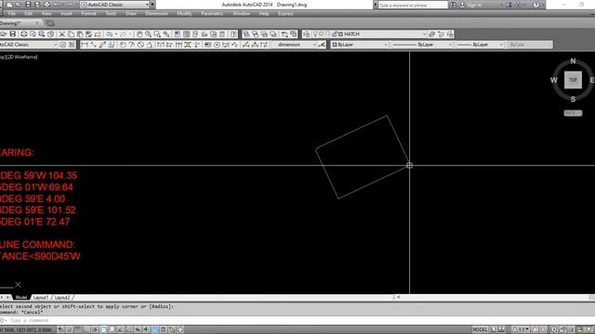Select the Center Mark dimension tool
This screenshot has width=595, height=334.
click(x=217, y=45)
